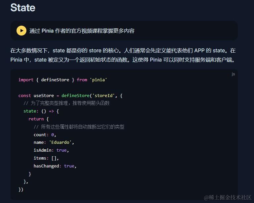Click the count: 0 line
This screenshot has width=254, height=203.
(x=45, y=135)
